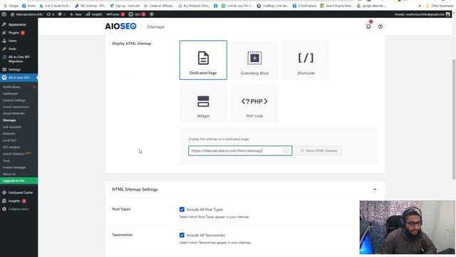
Task: Click the WordPress logo in admin bar
Action: pyautogui.click(x=4, y=14)
